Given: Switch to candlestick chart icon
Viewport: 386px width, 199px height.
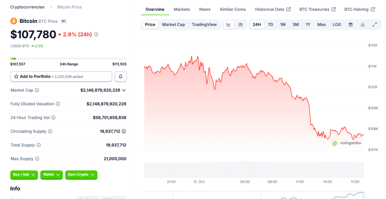Looking at the screenshot, I should coord(241,24).
